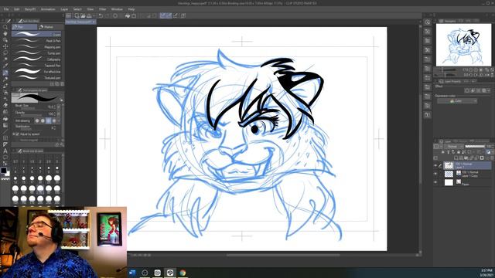Click the New document icon in command bar
This screenshot has width=495, height=278.
(77, 15)
